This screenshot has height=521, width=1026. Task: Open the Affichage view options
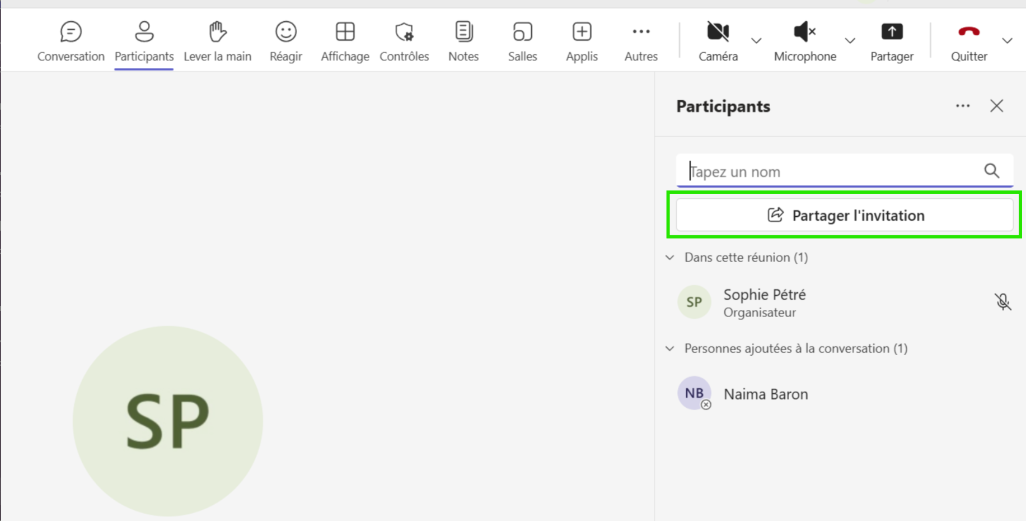coord(345,41)
